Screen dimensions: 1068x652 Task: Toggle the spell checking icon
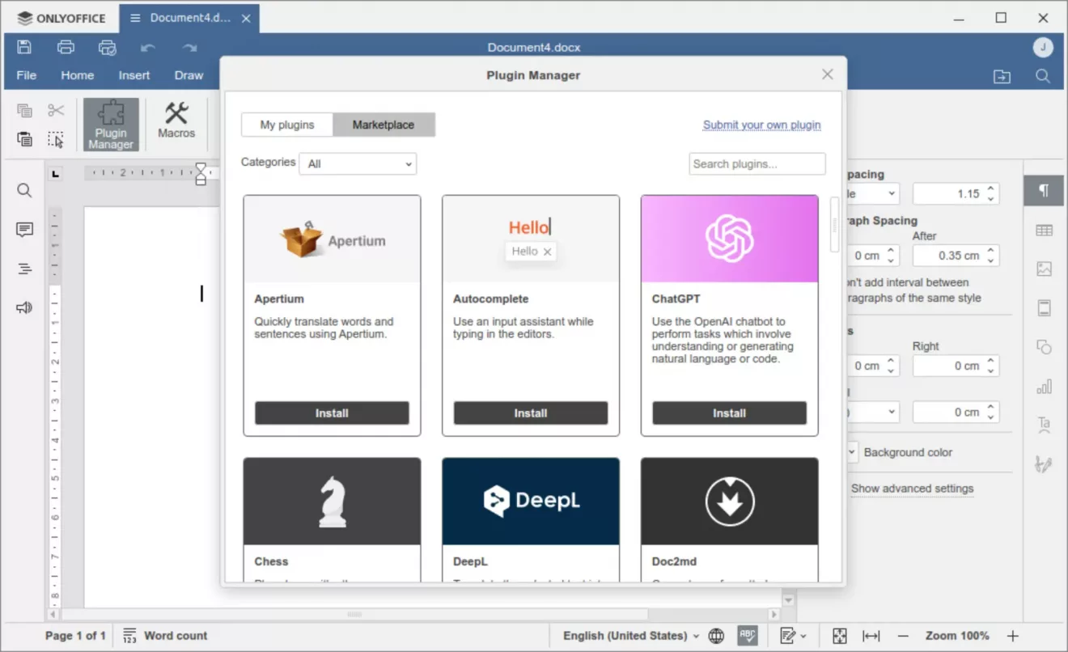tap(748, 636)
